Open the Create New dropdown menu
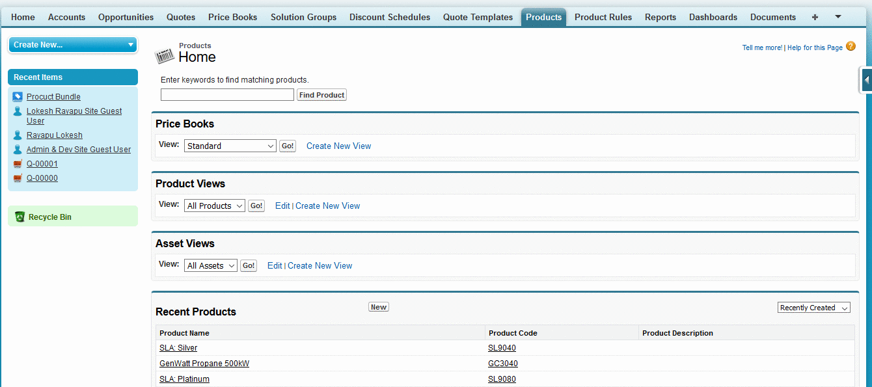The height and width of the screenshot is (387, 872). 73,45
